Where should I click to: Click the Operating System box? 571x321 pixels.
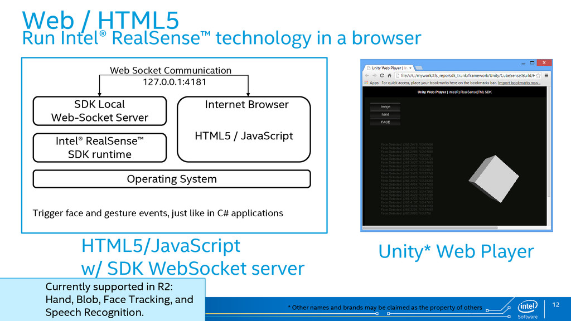(172, 179)
